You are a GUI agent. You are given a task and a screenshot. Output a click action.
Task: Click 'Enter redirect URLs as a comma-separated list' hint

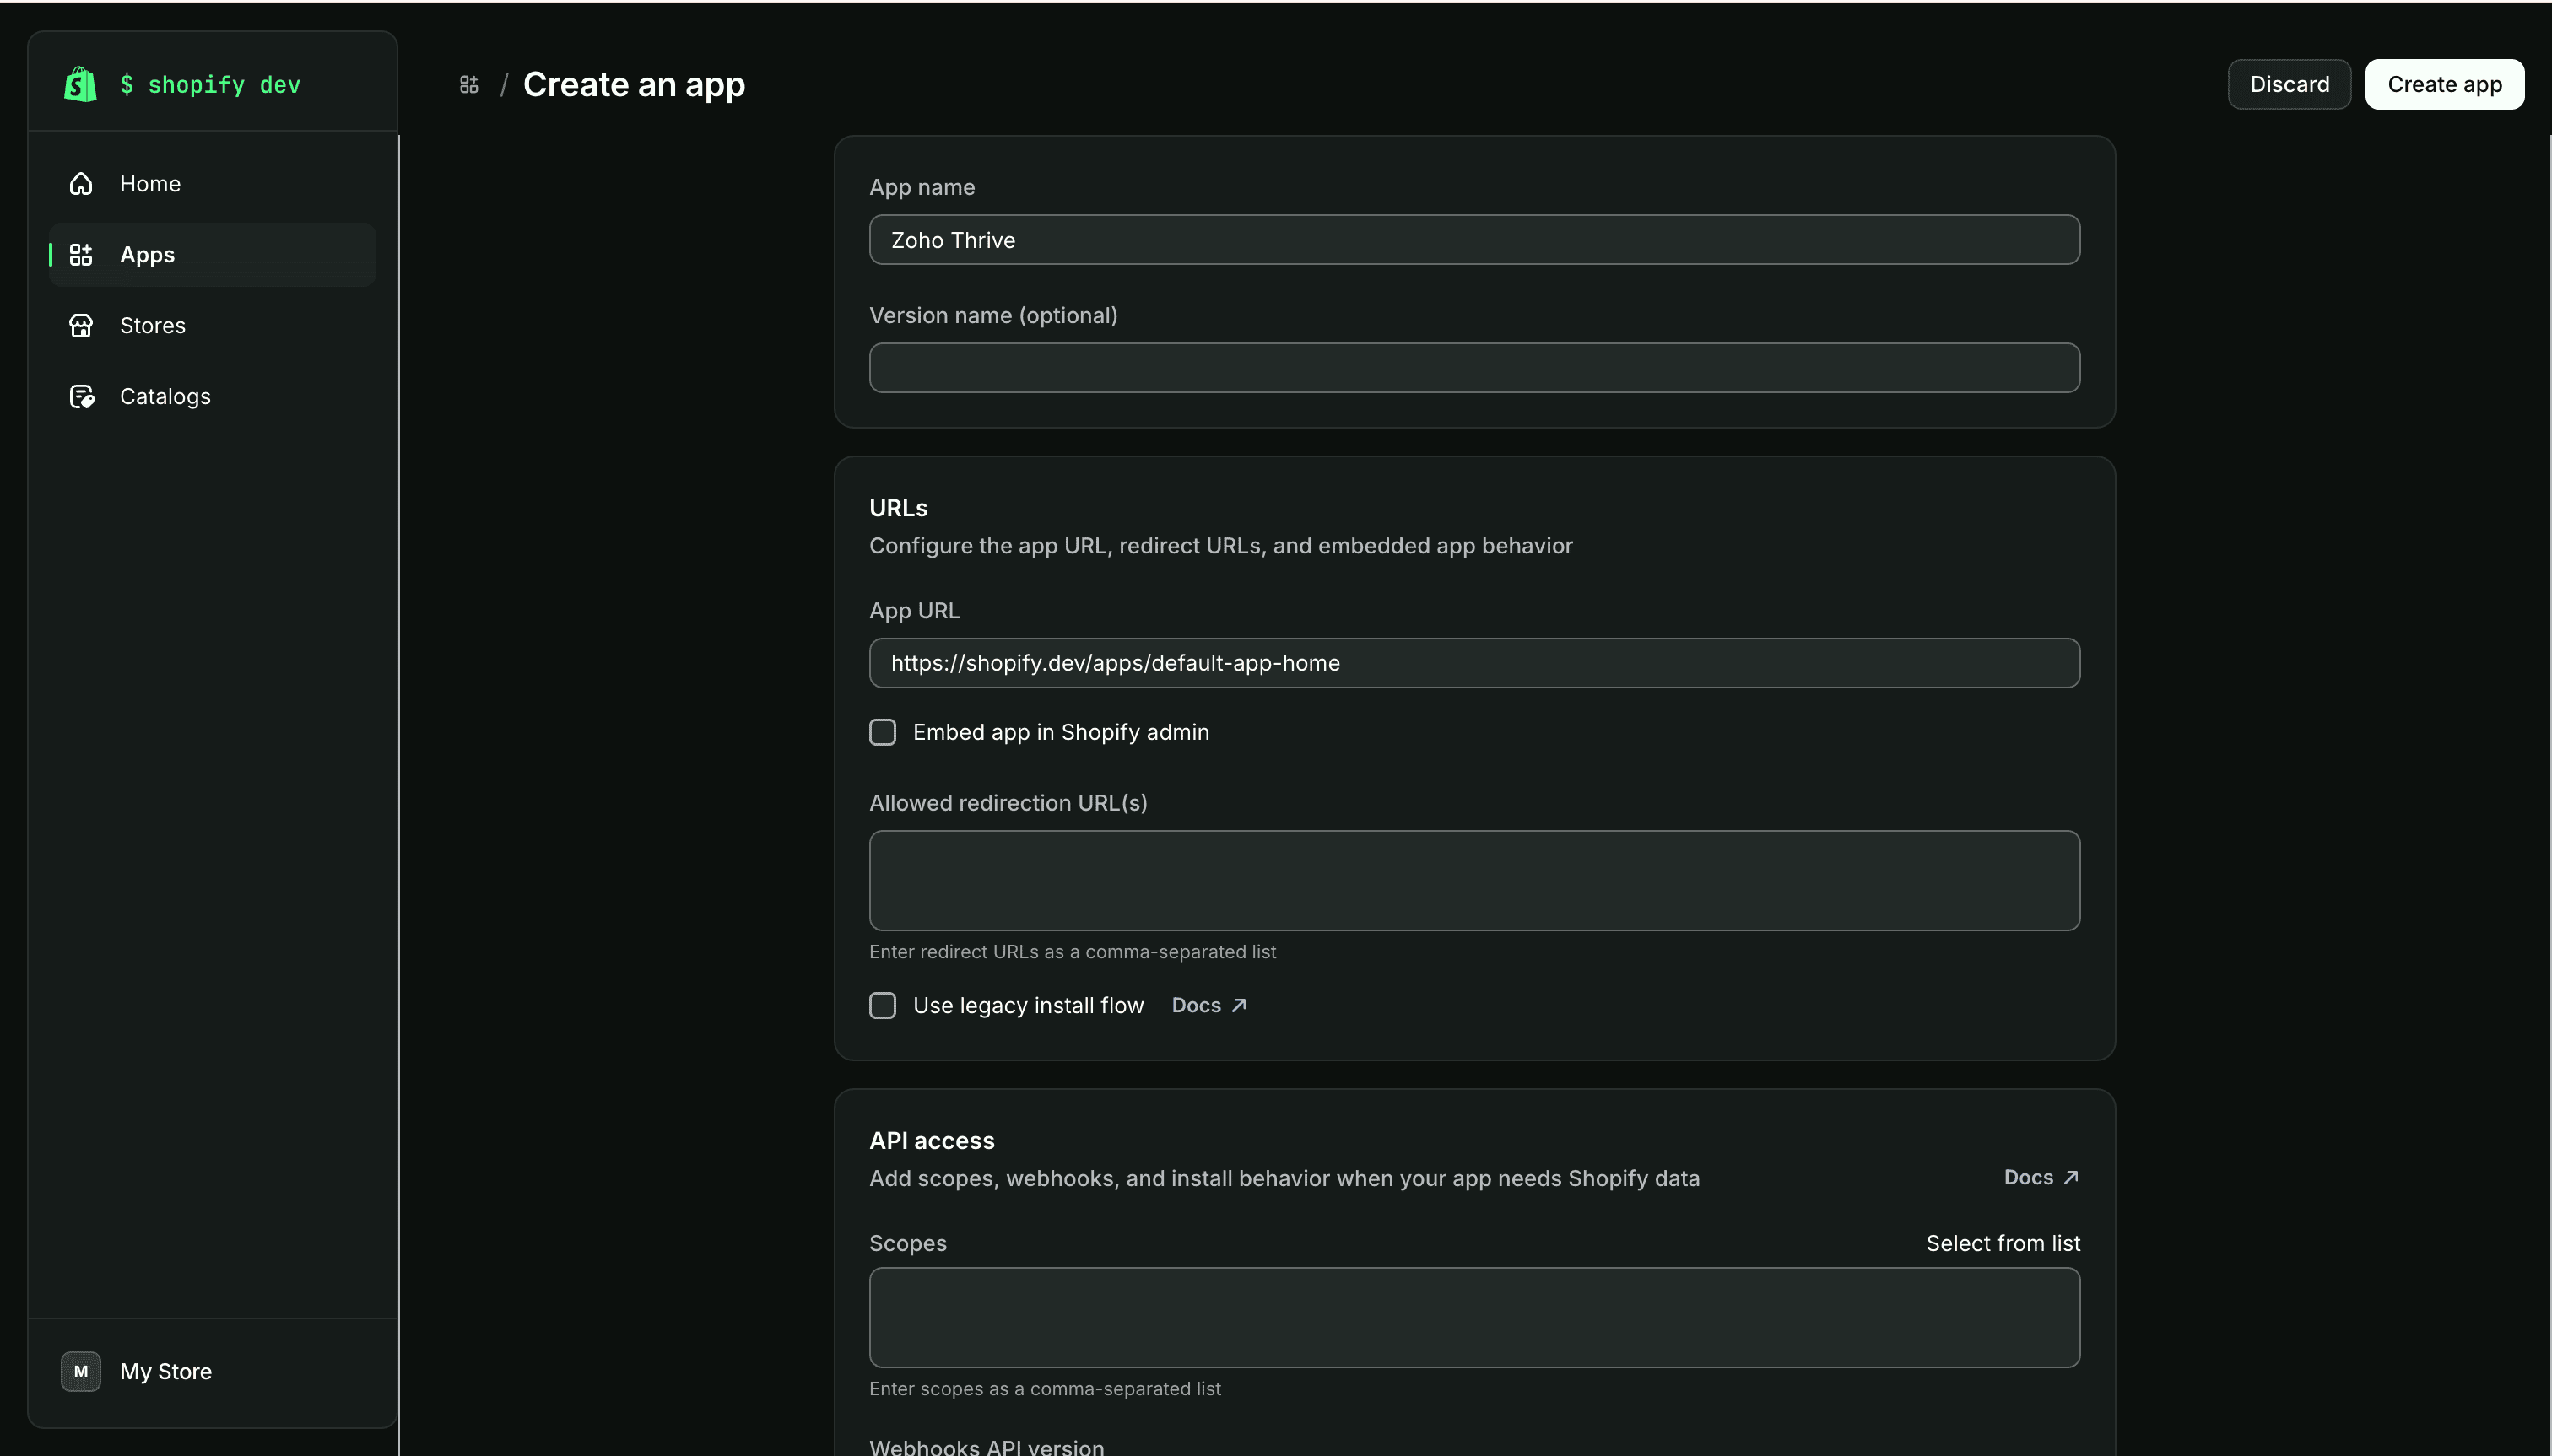click(1073, 952)
